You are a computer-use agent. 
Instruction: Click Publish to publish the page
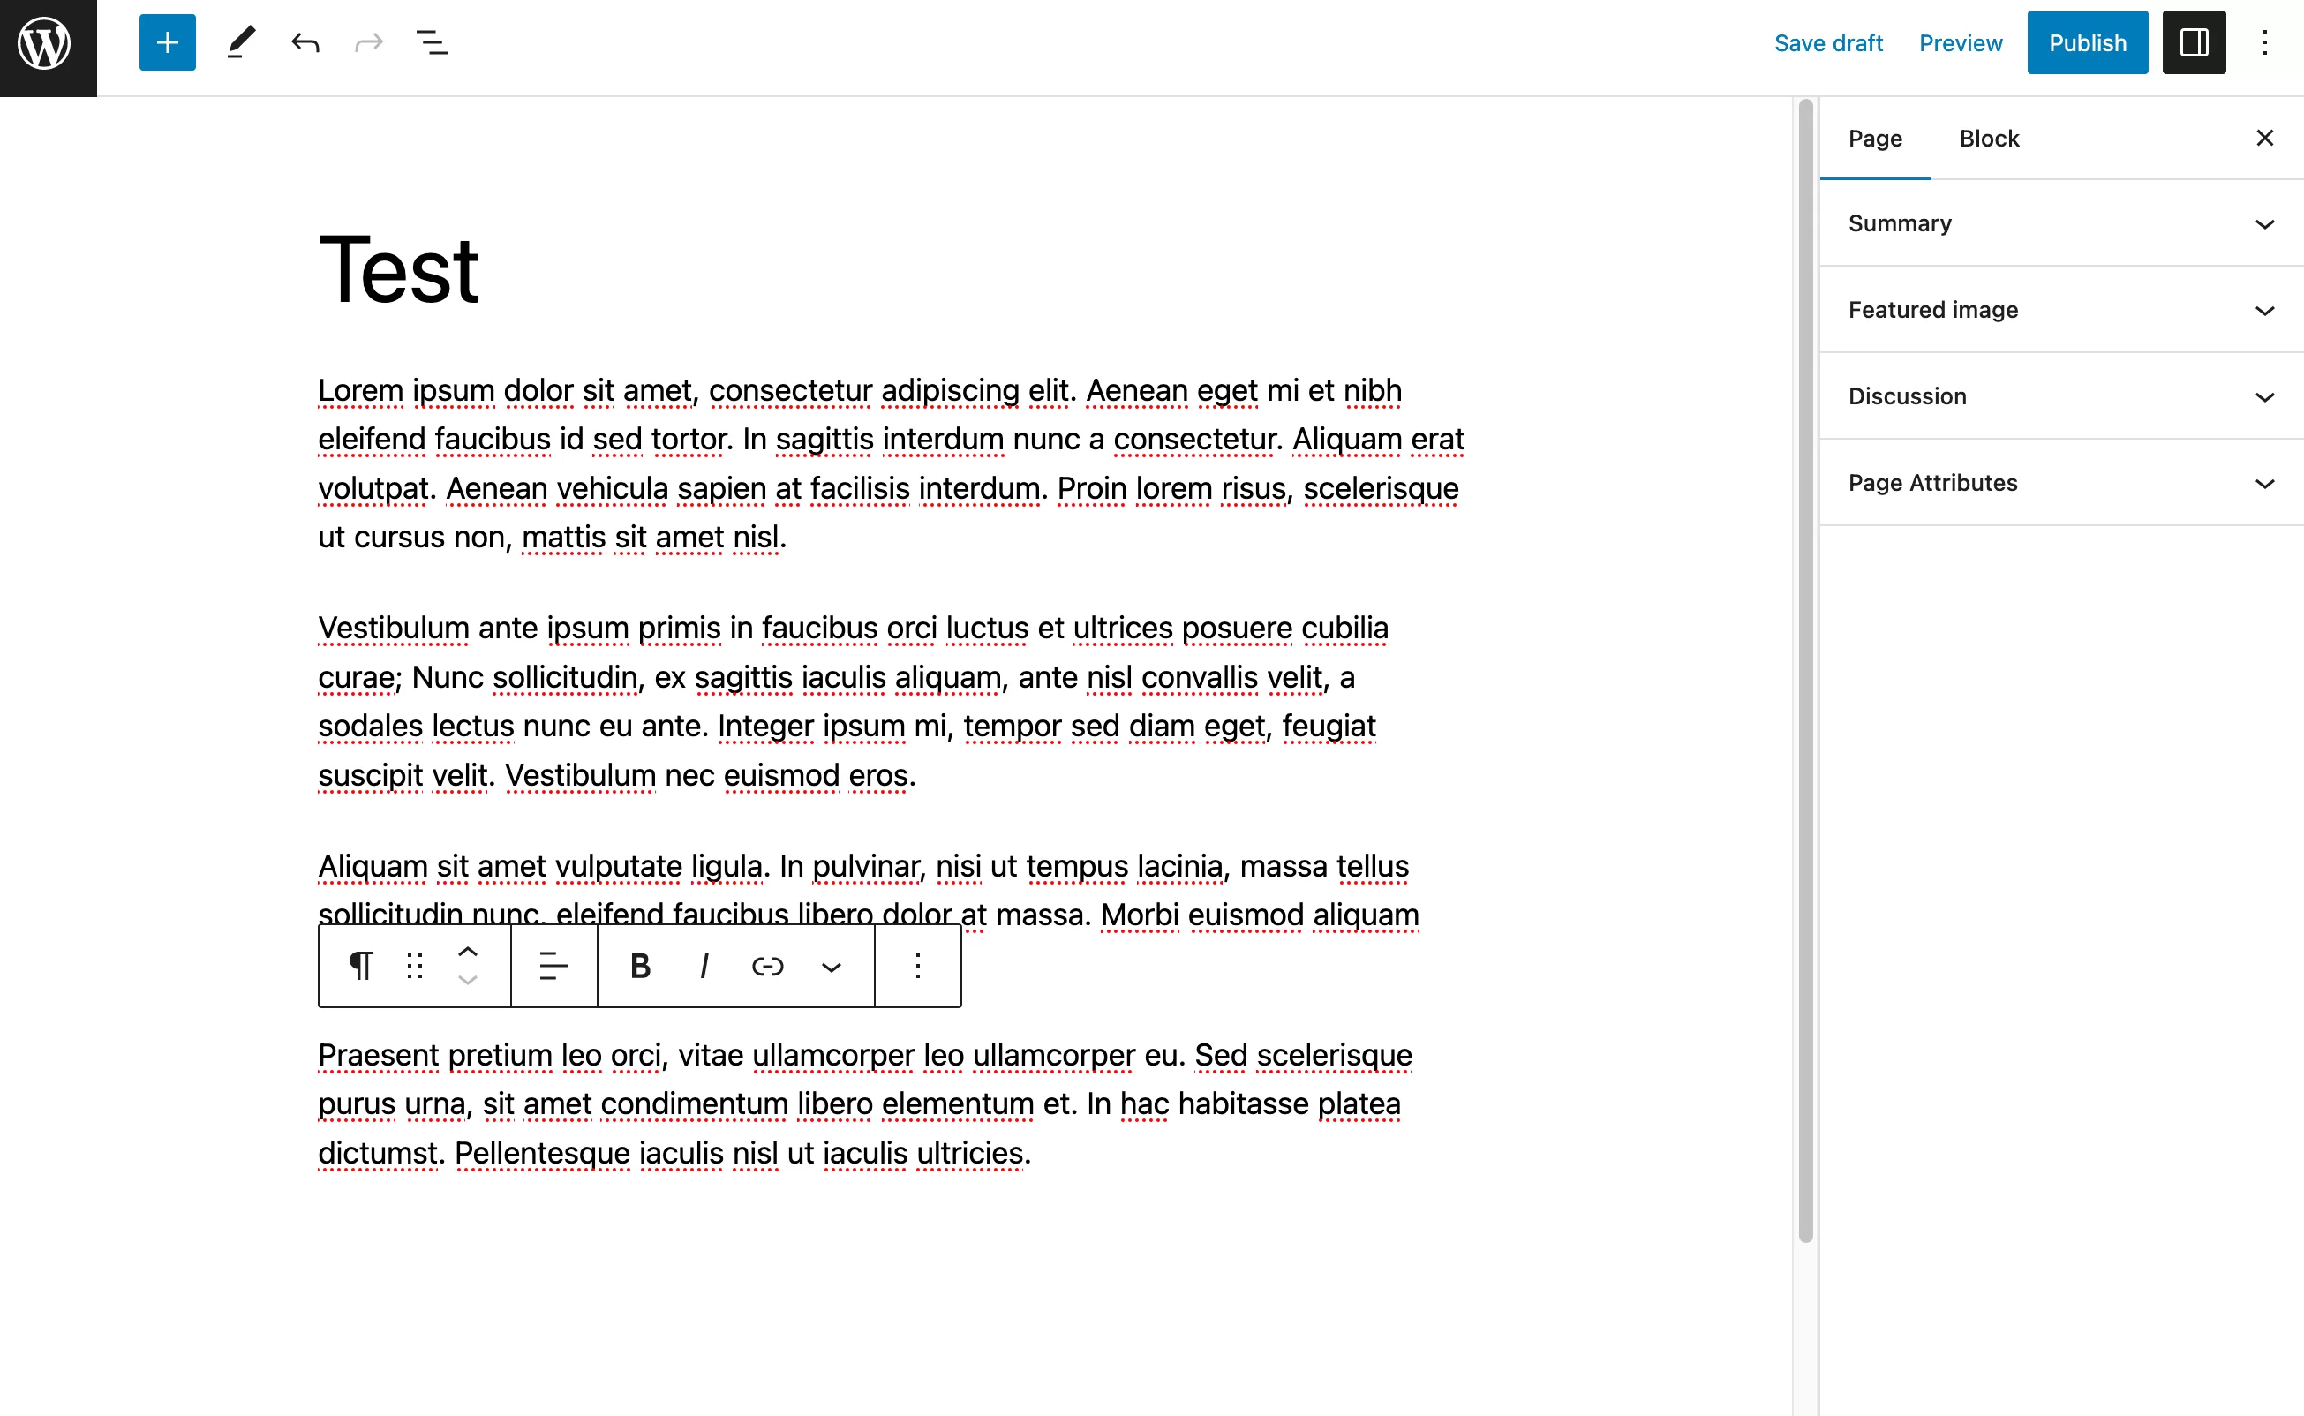[x=2085, y=41]
